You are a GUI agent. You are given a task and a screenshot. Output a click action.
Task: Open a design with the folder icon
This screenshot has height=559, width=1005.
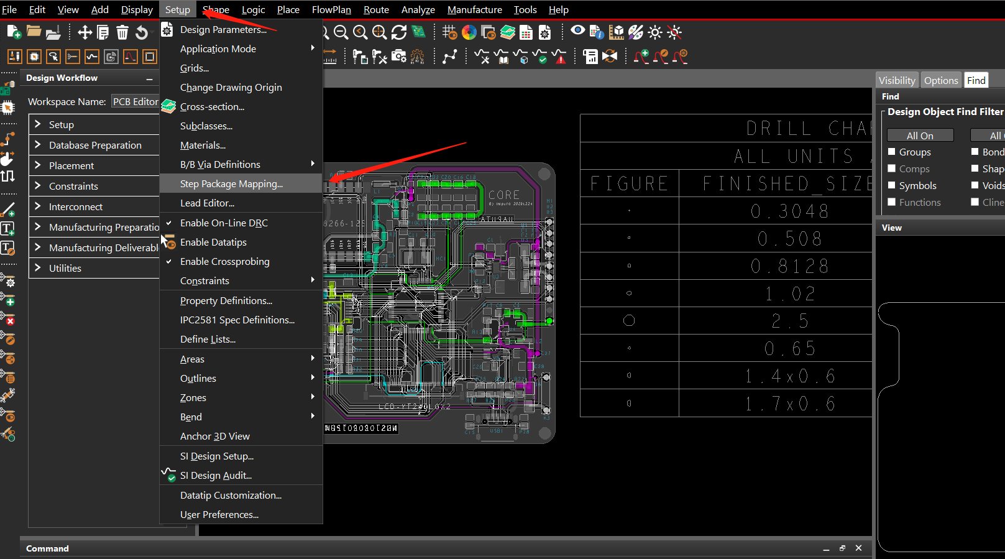(x=34, y=32)
